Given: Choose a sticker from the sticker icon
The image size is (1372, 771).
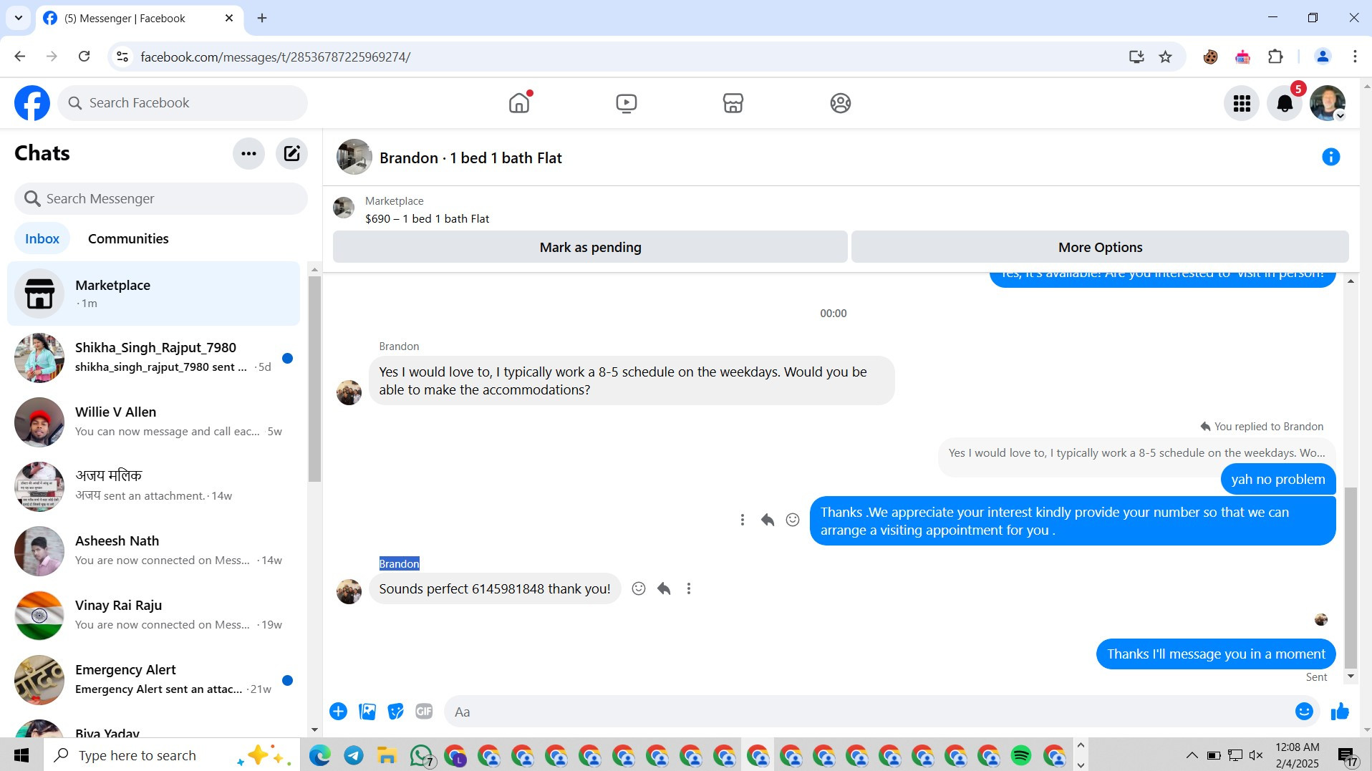Looking at the screenshot, I should (395, 712).
